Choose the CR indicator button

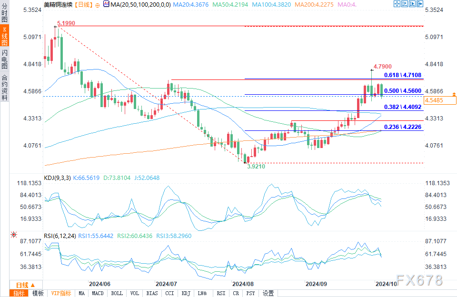[x=236, y=293]
